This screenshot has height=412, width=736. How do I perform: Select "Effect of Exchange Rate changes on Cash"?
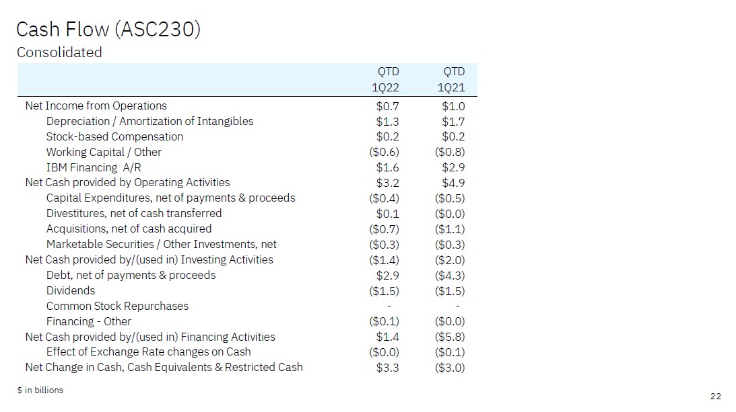click(x=148, y=352)
